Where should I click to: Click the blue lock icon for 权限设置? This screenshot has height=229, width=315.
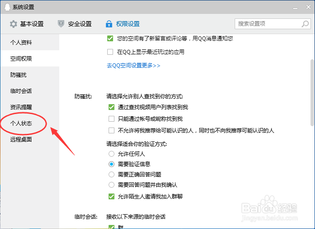click(x=109, y=24)
